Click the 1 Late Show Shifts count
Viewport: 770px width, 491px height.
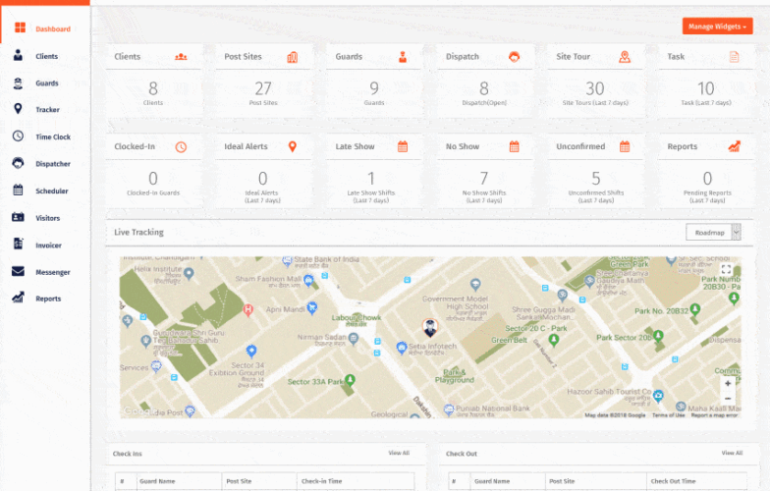click(371, 178)
